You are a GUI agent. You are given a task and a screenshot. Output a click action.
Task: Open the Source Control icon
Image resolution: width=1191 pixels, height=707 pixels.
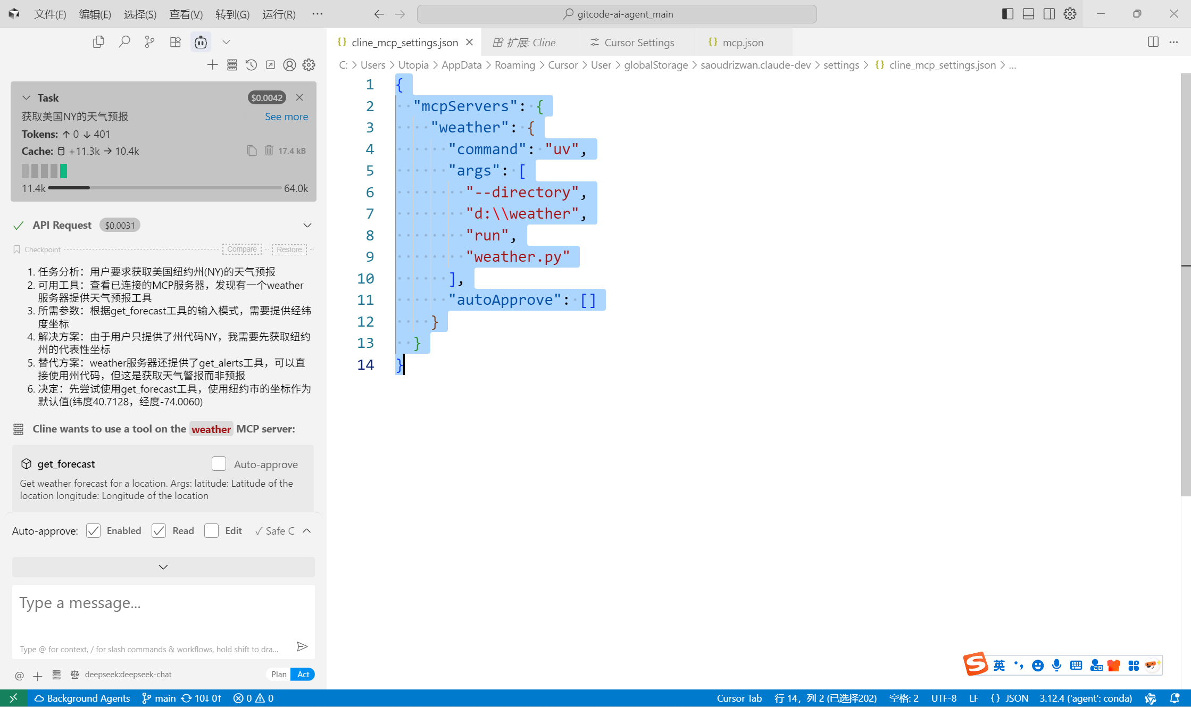150,42
